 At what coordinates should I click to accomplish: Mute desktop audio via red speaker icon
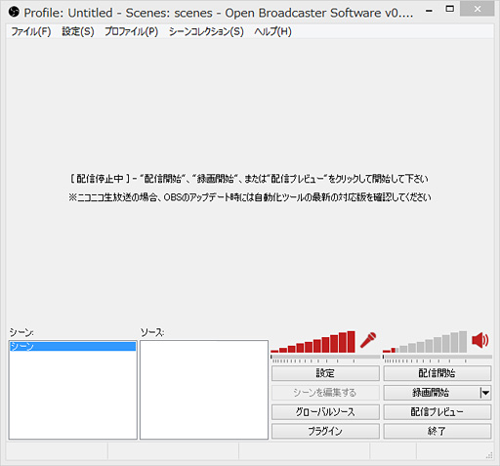click(x=480, y=340)
